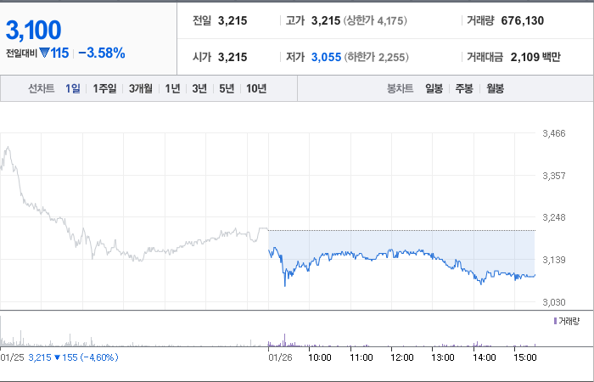Open the 월봉 candlestick chart
Screen dimensions: 594x382
pos(495,88)
